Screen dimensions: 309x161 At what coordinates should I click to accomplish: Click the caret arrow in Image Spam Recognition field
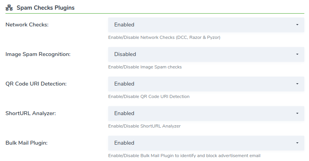297,54
